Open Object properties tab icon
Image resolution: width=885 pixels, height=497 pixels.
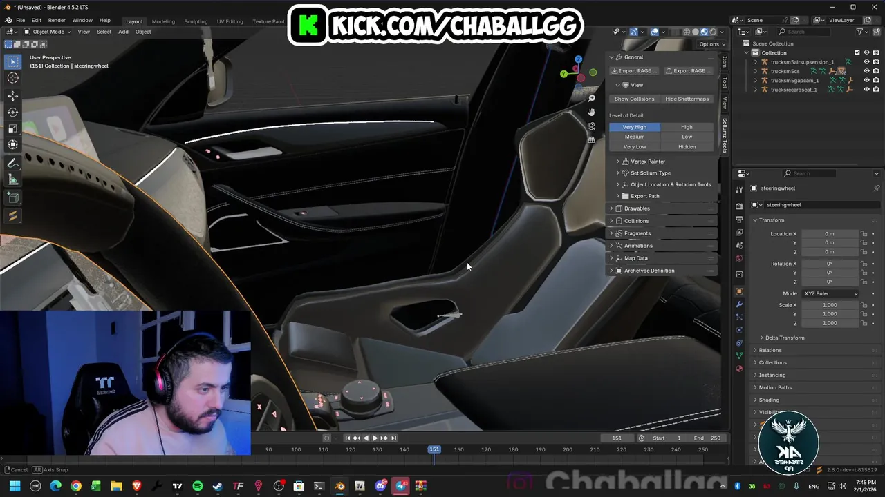(739, 291)
